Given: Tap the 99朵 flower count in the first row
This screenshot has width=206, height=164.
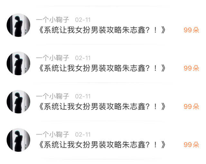Looking at the screenshot, I should [x=191, y=30].
